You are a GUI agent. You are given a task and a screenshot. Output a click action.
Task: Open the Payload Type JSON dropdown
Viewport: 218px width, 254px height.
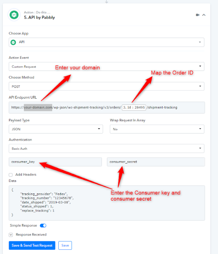click(x=56, y=129)
